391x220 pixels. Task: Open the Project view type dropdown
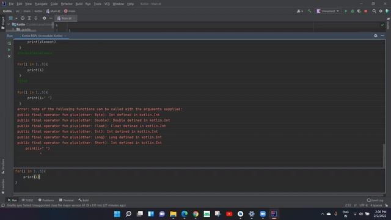click(x=13, y=18)
